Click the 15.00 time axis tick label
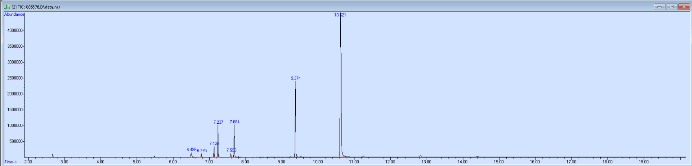692x166 pixels. (x=498, y=162)
